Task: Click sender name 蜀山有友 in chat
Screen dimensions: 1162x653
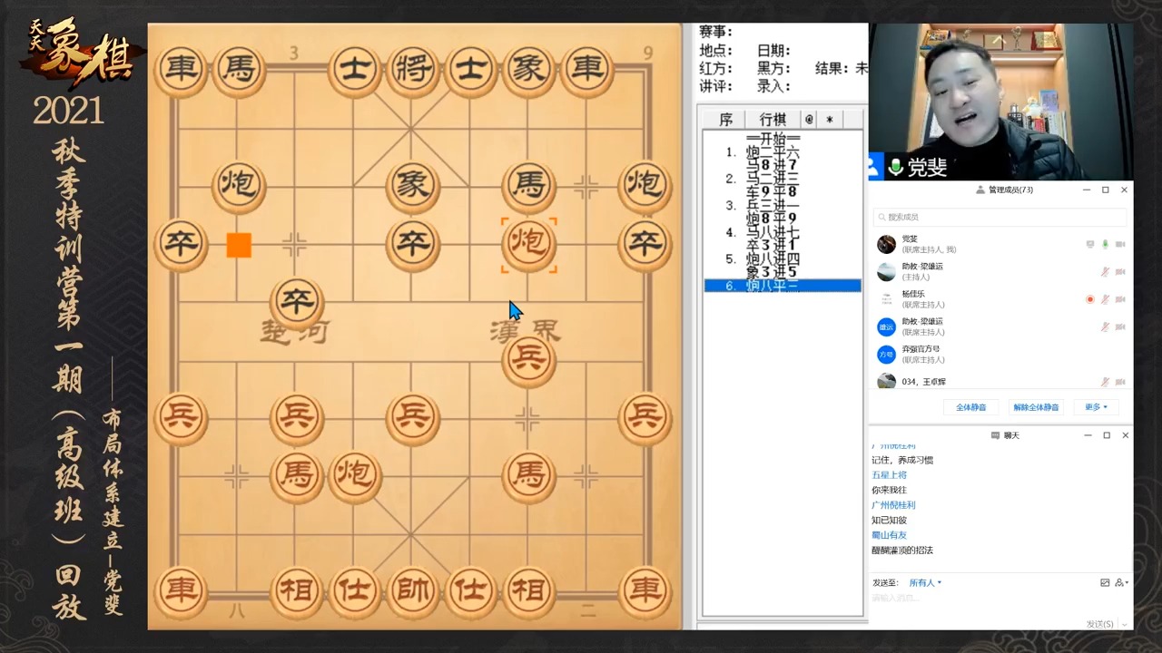Action: click(889, 535)
